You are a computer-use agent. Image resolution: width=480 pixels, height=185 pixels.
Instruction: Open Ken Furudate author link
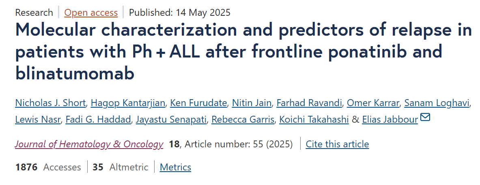pyautogui.click(x=198, y=103)
